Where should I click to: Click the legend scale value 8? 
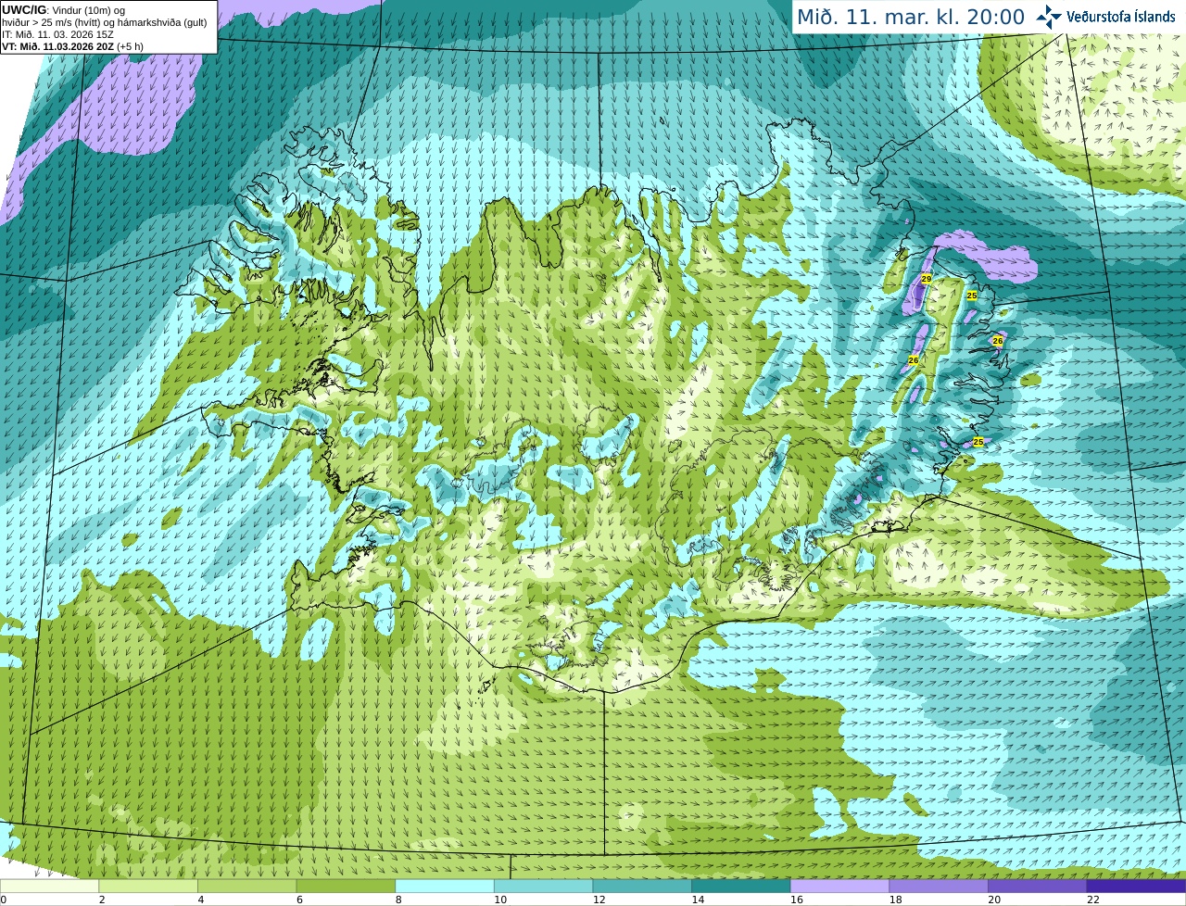click(x=398, y=900)
